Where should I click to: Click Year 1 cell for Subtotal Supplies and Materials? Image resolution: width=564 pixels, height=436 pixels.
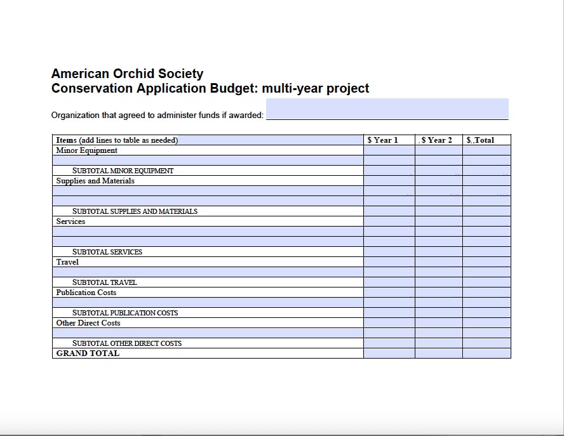tap(389, 211)
